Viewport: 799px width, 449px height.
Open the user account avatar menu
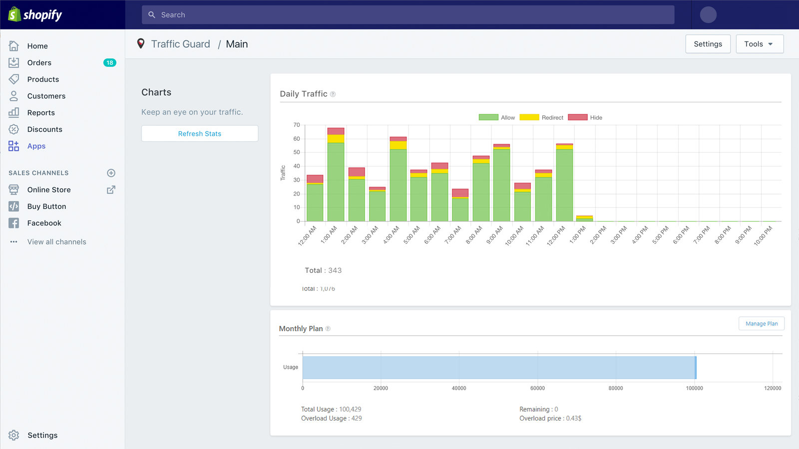pyautogui.click(x=708, y=15)
